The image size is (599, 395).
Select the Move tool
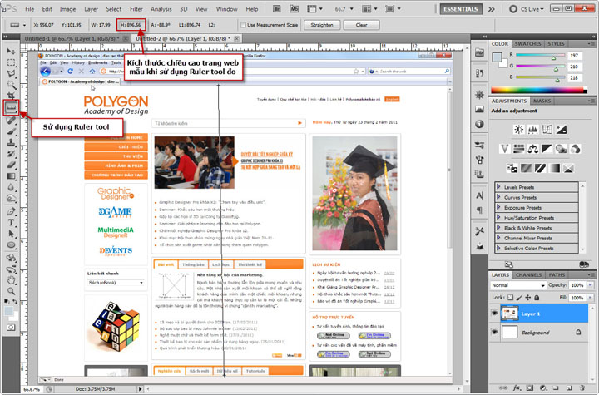click(11, 49)
